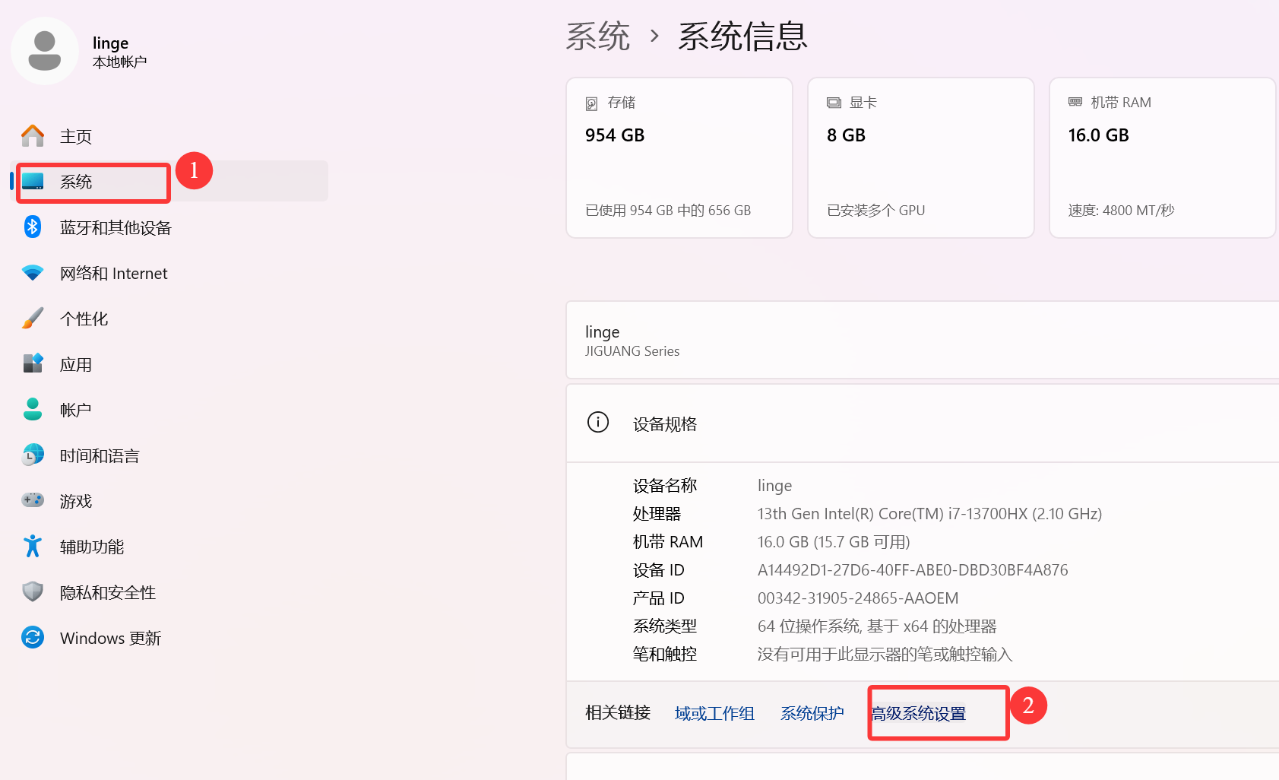Click the 设备名称 label
1279x780 pixels.
(665, 486)
